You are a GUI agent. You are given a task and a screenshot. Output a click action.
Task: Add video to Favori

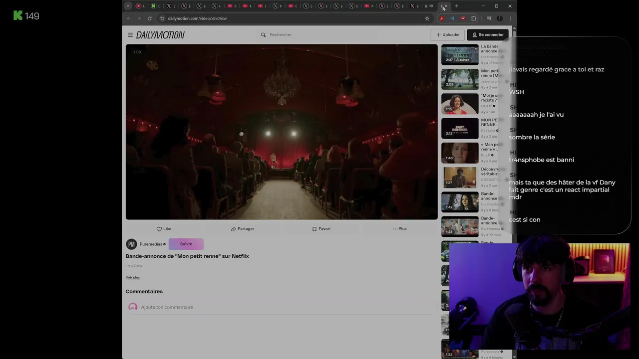point(321,229)
